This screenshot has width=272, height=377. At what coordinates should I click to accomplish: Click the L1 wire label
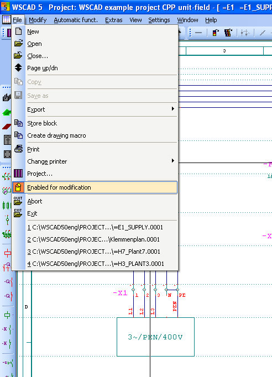point(130,311)
